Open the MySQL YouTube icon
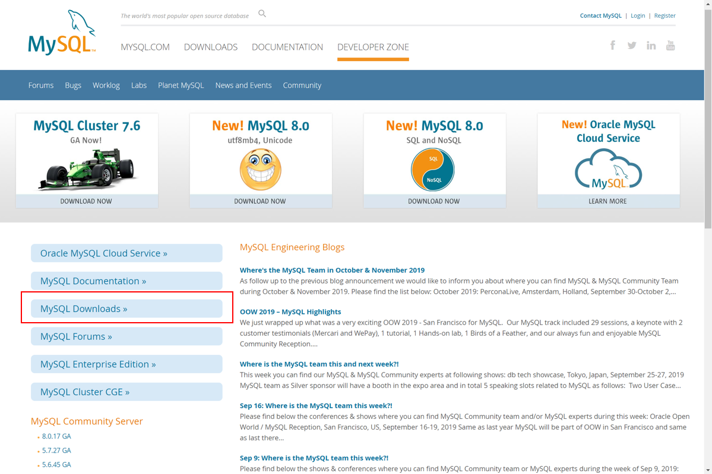 pos(670,45)
